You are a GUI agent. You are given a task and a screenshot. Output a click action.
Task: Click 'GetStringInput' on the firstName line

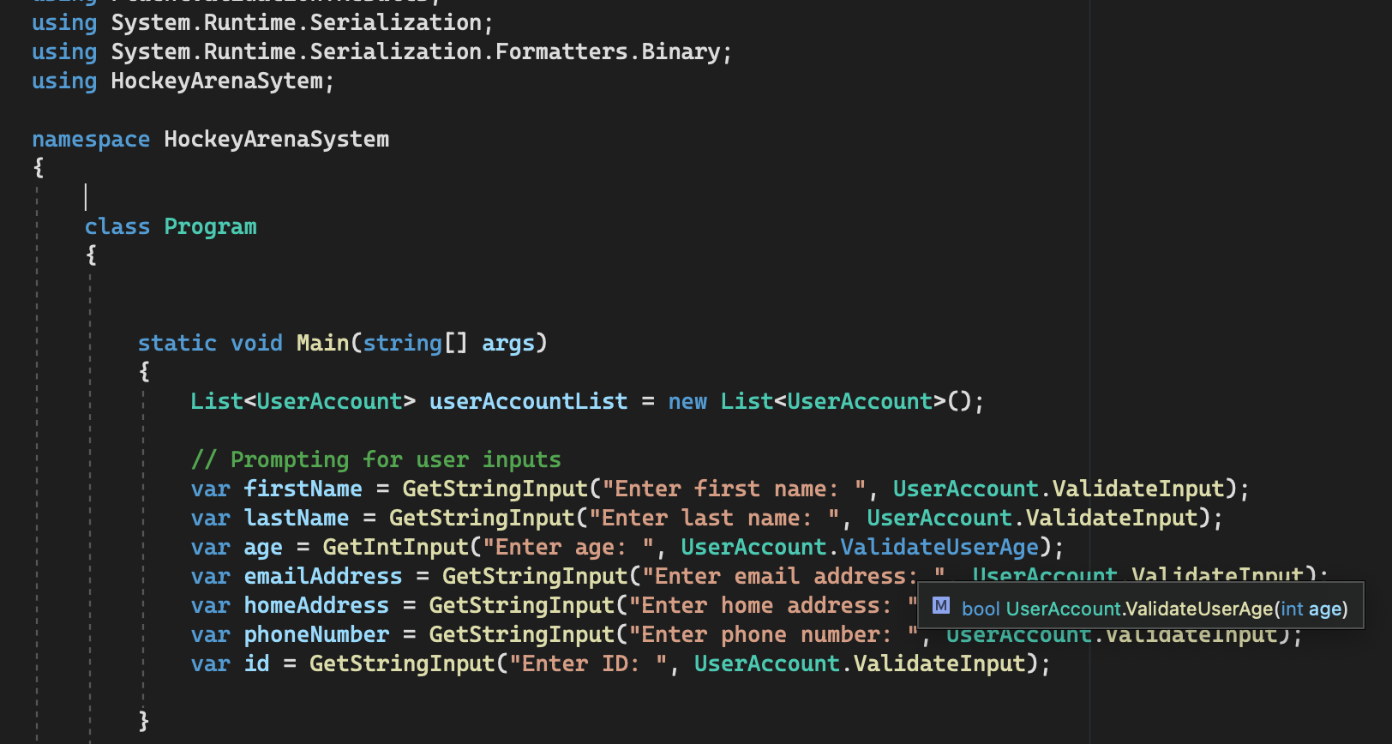pyautogui.click(x=495, y=489)
